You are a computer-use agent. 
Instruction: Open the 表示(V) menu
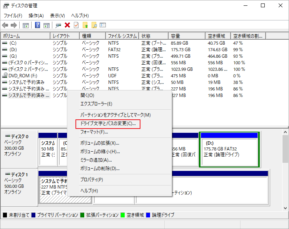57,16
